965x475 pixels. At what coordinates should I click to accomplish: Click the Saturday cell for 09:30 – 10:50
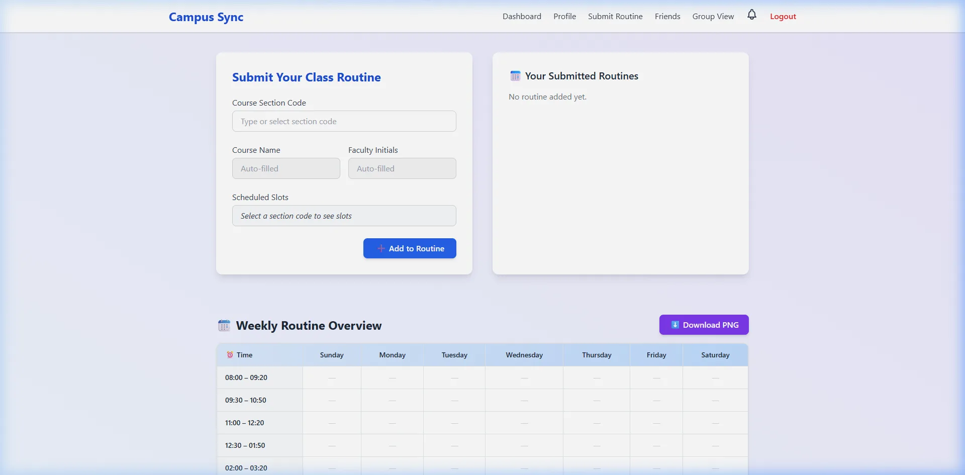click(715, 400)
